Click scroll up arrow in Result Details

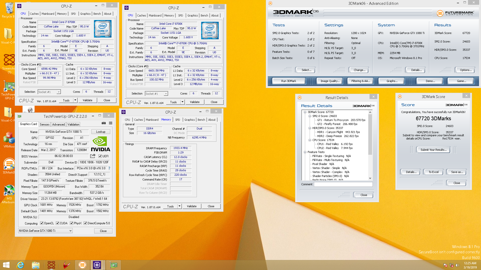[370, 112]
